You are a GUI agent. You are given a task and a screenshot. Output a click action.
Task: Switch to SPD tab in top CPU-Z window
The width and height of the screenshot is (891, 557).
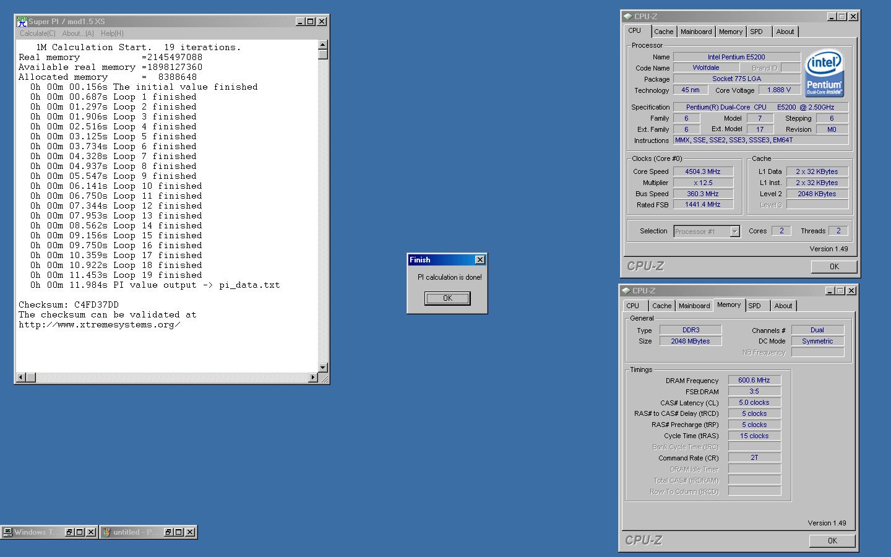pyautogui.click(x=756, y=32)
